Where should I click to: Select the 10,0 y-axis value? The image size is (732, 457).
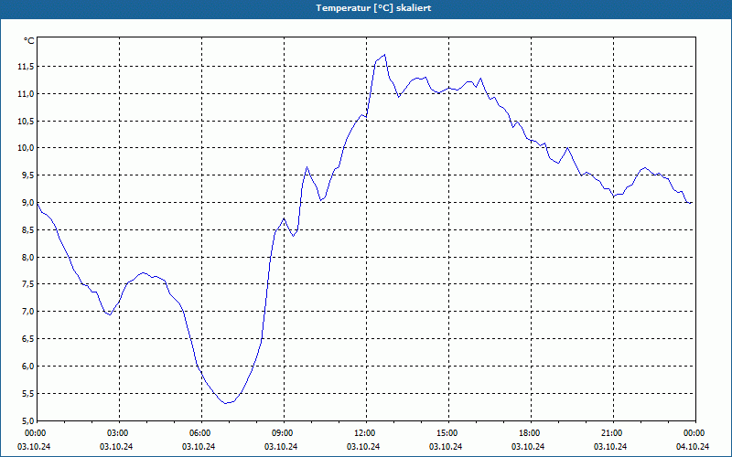pyautogui.click(x=26, y=148)
